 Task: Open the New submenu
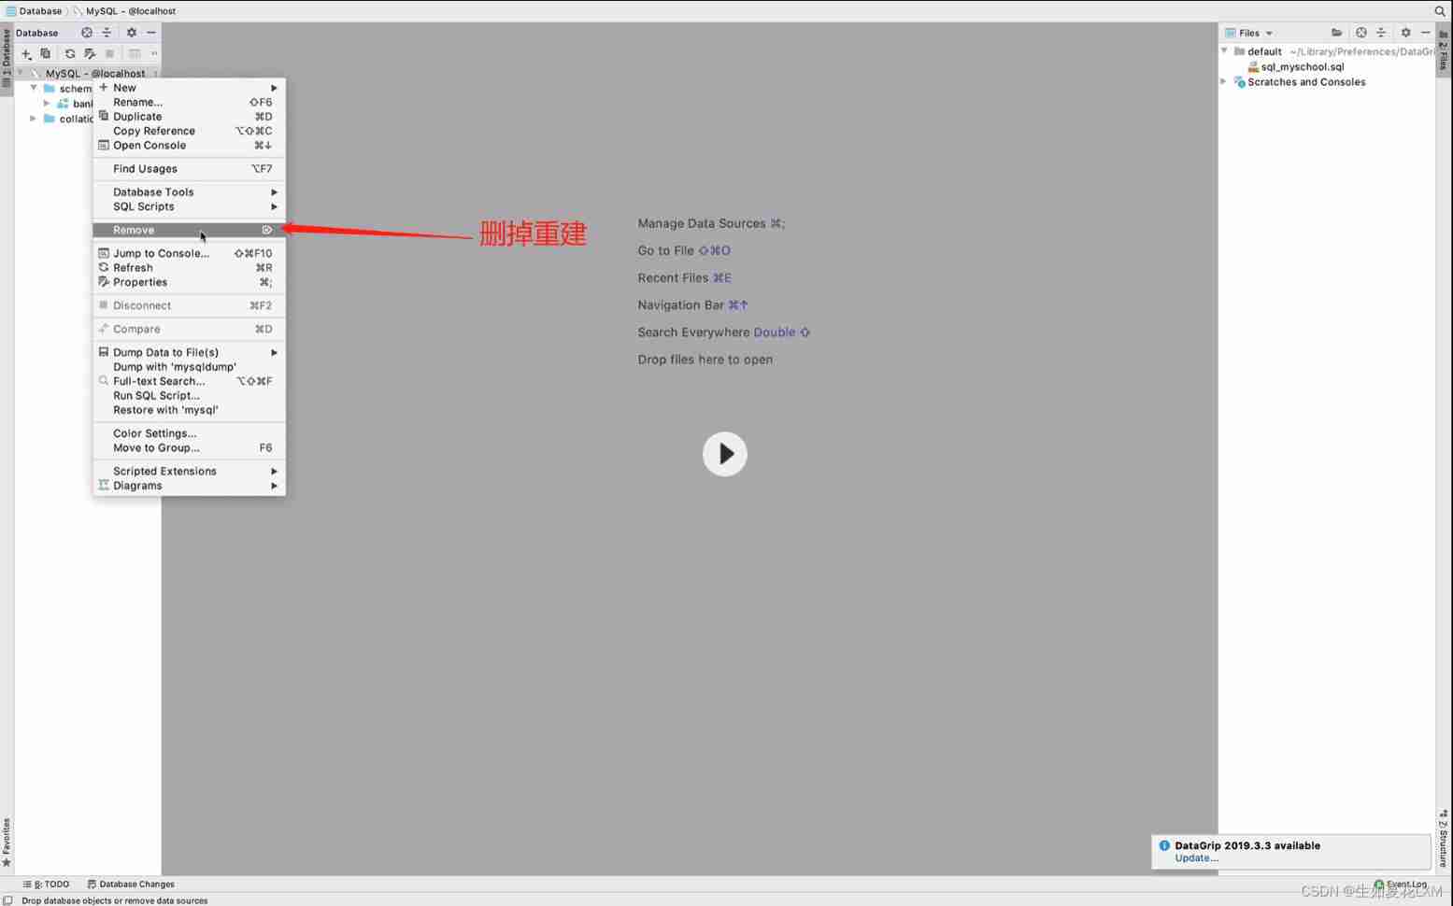(189, 88)
